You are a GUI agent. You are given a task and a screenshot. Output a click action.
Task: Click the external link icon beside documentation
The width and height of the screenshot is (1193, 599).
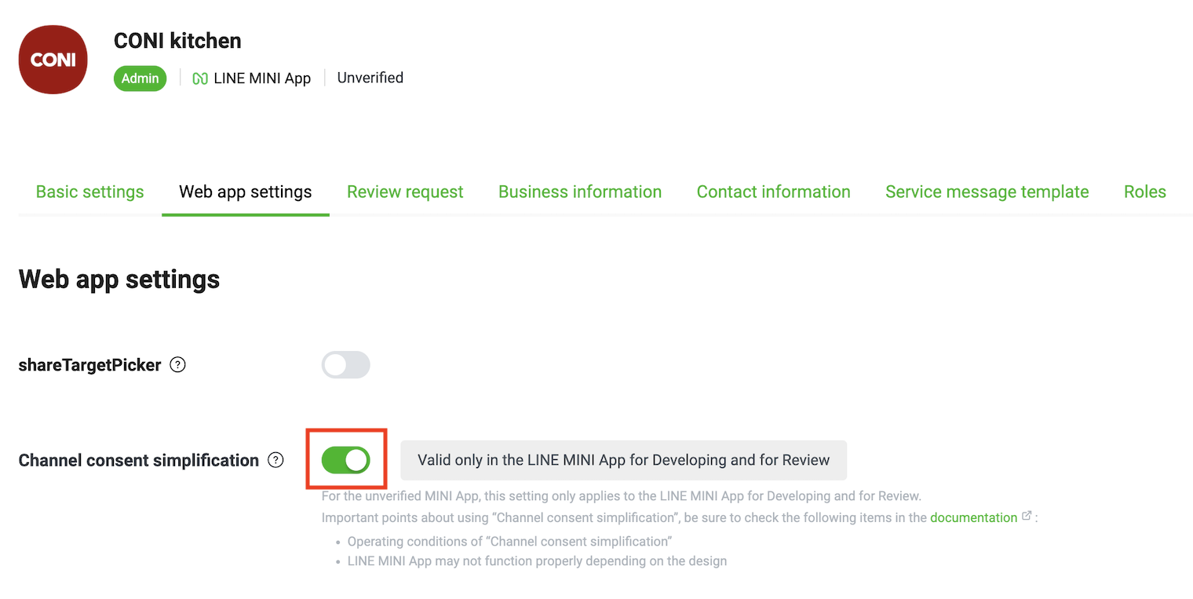coord(1027,517)
